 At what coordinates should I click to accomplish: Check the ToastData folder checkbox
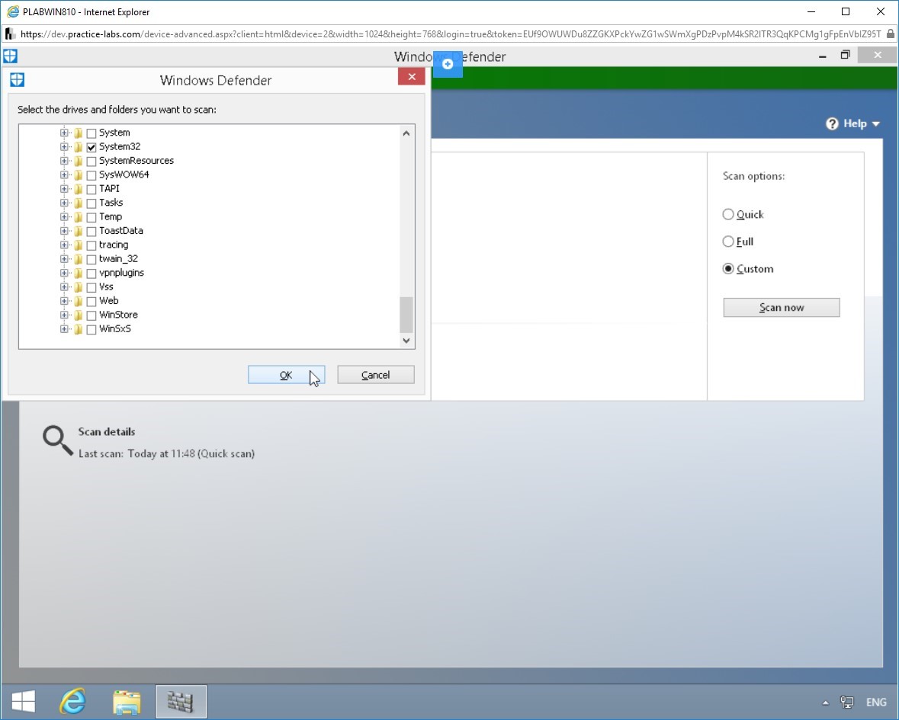92,232
